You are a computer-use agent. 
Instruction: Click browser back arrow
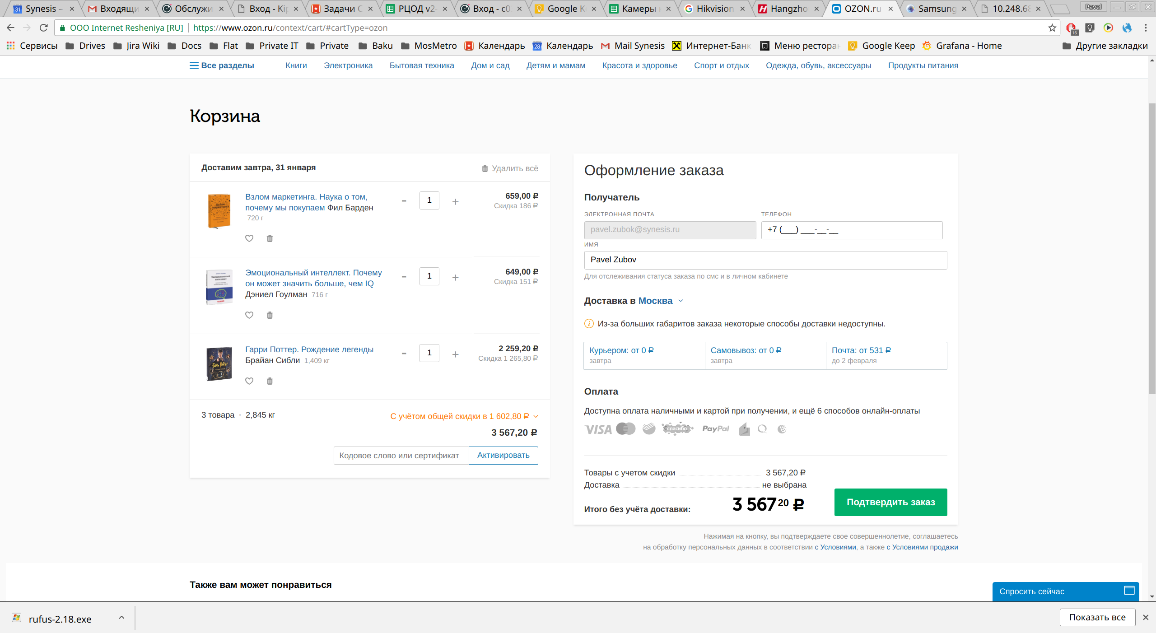point(10,28)
